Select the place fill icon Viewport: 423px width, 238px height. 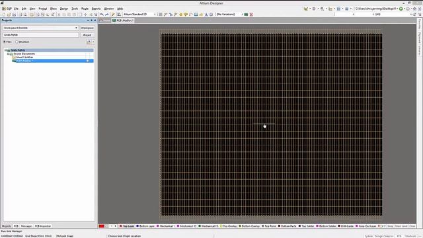[196, 15]
